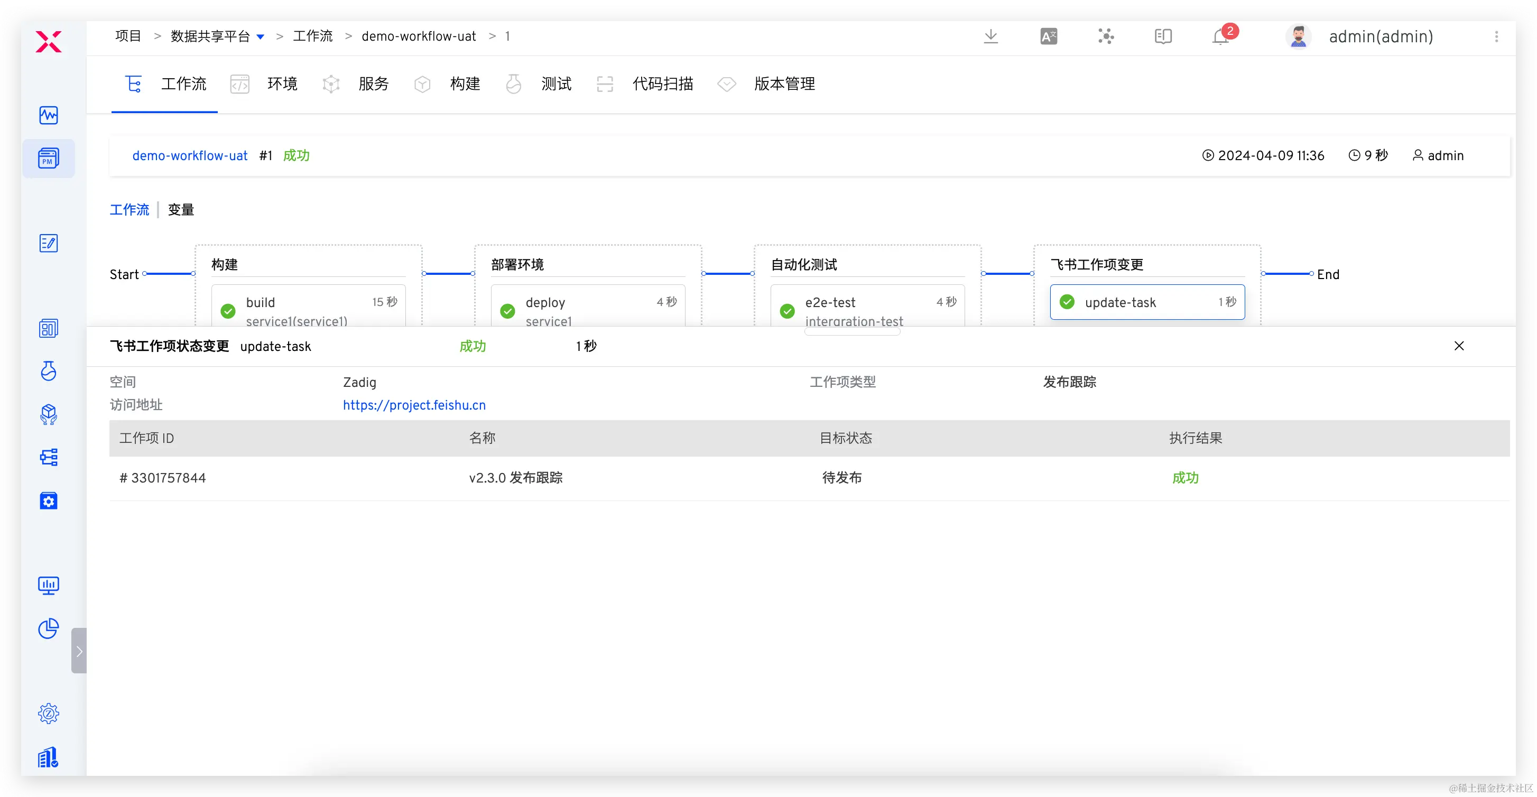
Task: Expand the 数据共享平台 project dropdown
Action: (x=260, y=37)
